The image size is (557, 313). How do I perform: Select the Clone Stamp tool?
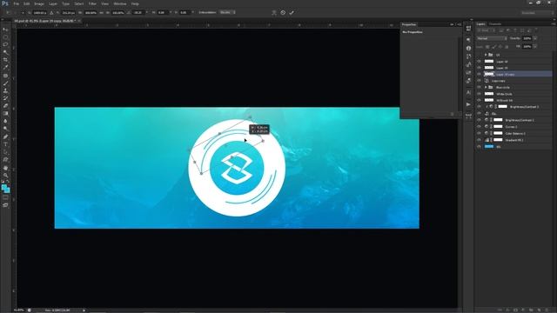[5, 90]
